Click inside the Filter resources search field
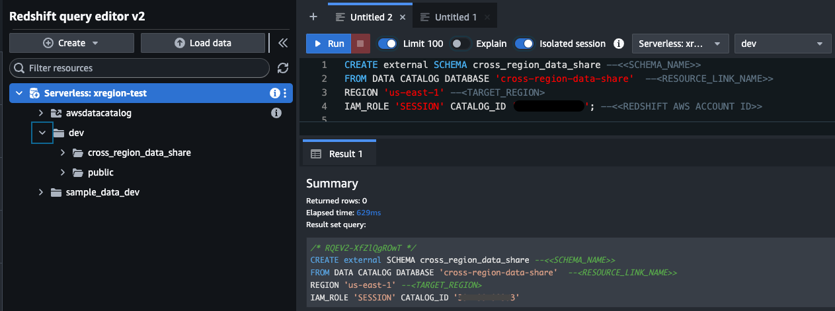This screenshot has width=835, height=311. (x=139, y=68)
